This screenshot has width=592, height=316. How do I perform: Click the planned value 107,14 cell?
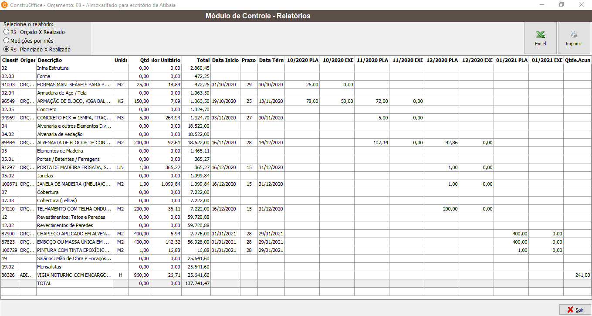tap(372, 143)
